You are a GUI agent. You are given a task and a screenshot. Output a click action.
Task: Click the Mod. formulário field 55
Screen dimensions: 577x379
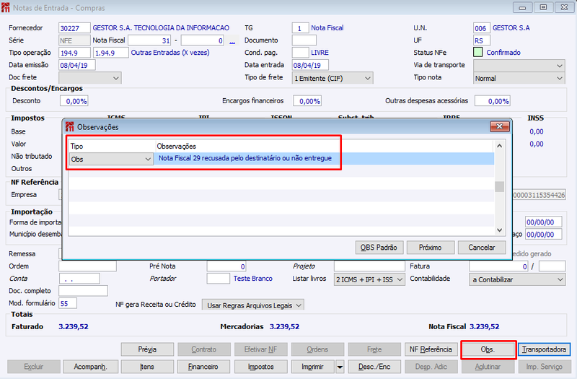(68, 303)
